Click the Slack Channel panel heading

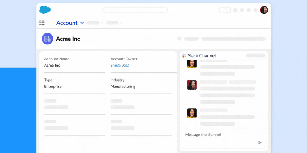(x=202, y=55)
